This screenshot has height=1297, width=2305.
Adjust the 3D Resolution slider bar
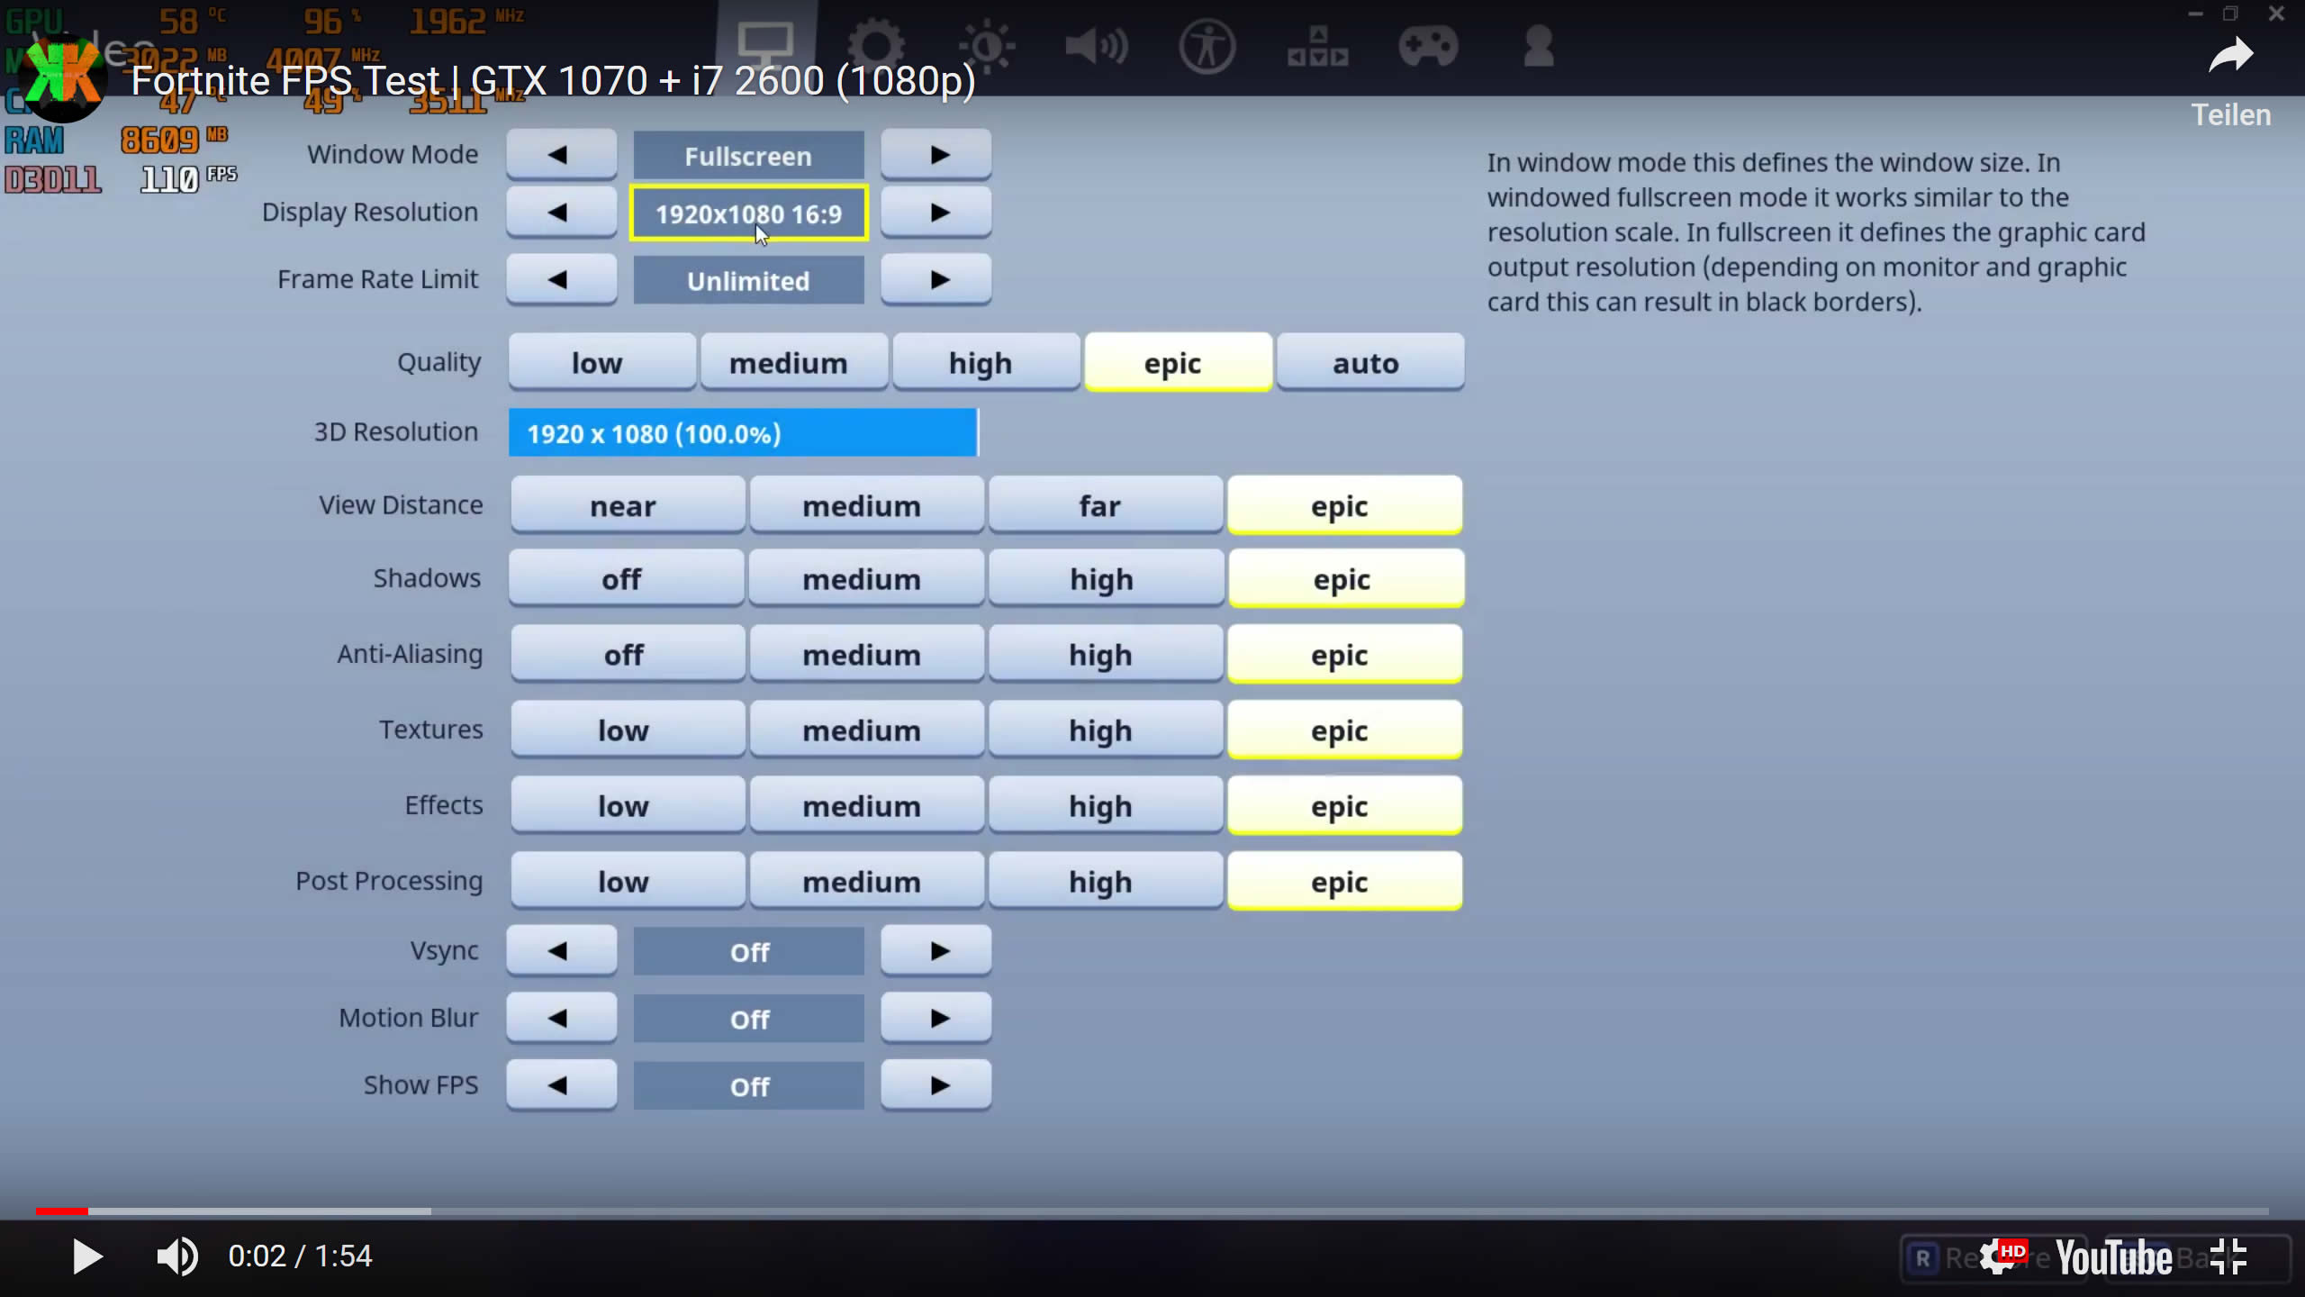pos(743,433)
